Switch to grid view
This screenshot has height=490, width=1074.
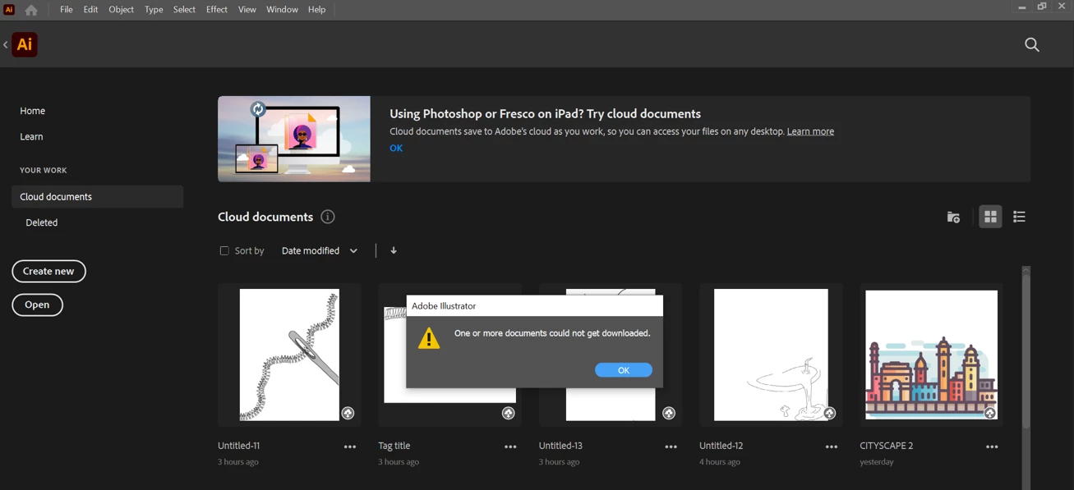(990, 217)
